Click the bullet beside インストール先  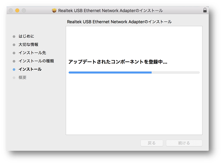14,53
